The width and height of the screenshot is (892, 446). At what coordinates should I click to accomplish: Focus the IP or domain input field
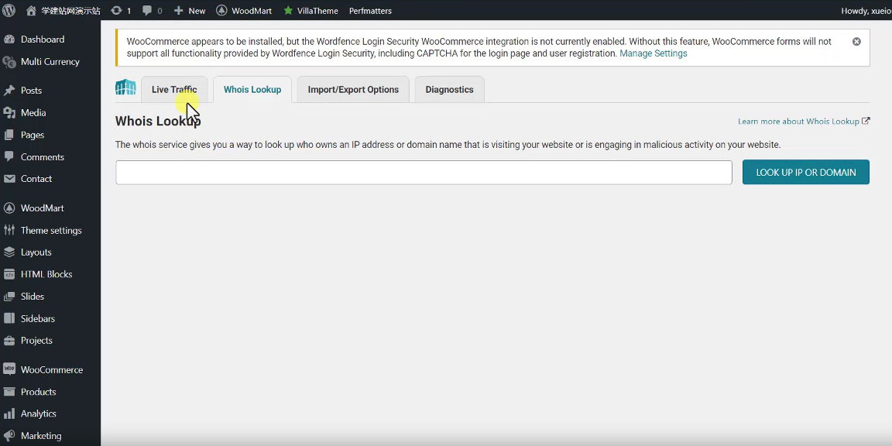[x=424, y=173]
